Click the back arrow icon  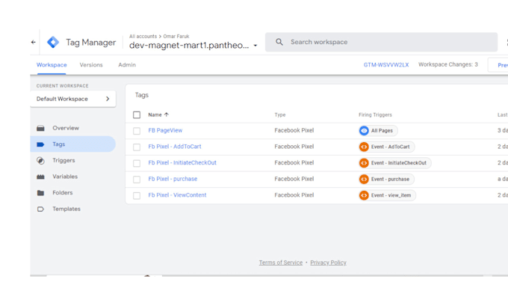pyautogui.click(x=34, y=42)
